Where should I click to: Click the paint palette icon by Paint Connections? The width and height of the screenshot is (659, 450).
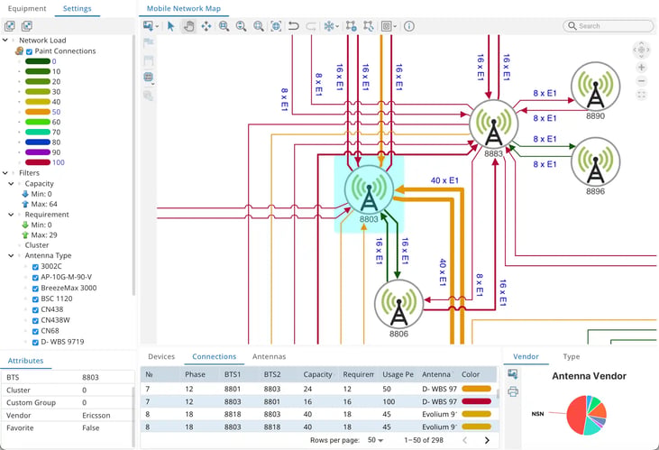(x=19, y=51)
